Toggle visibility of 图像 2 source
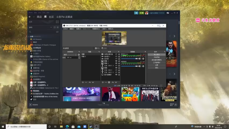The width and height of the screenshot is (229, 129). (116, 63)
